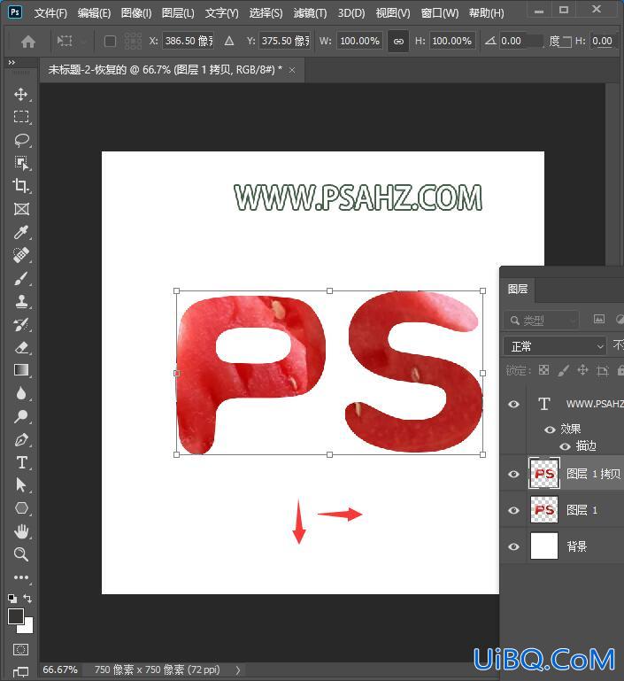This screenshot has height=681, width=624.
Task: Select the Frame tool
Action: point(21,209)
